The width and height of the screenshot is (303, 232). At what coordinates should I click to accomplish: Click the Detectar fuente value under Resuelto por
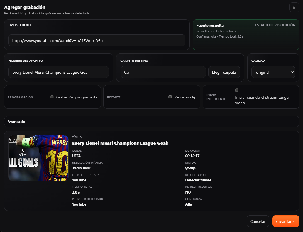pyautogui.click(x=198, y=180)
